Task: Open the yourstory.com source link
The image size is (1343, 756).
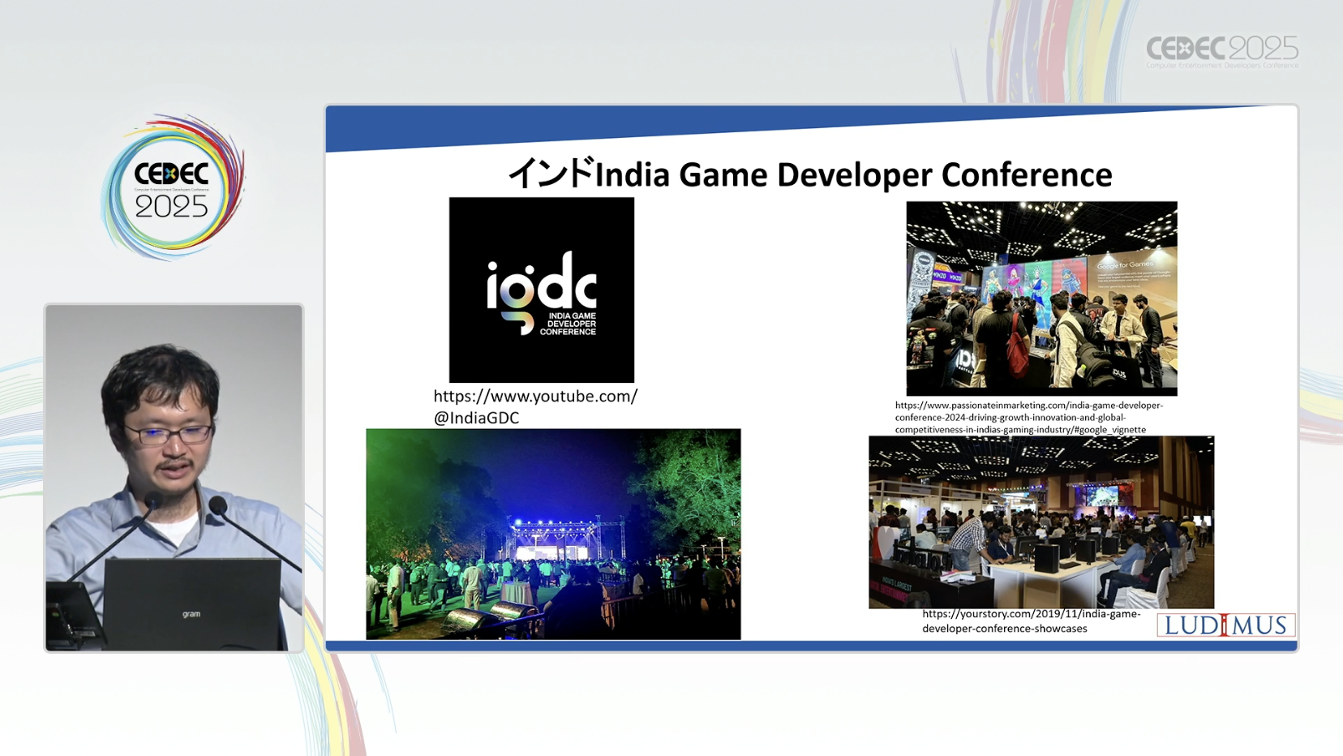Action: (x=1030, y=621)
